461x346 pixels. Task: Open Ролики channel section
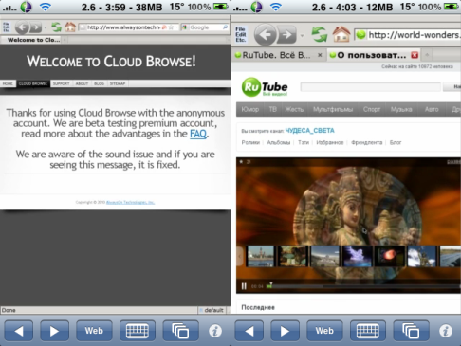pyautogui.click(x=250, y=142)
